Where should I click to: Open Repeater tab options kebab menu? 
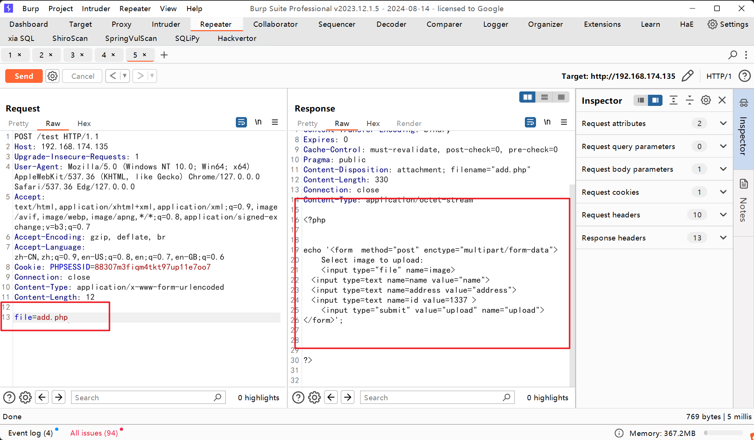[746, 55]
